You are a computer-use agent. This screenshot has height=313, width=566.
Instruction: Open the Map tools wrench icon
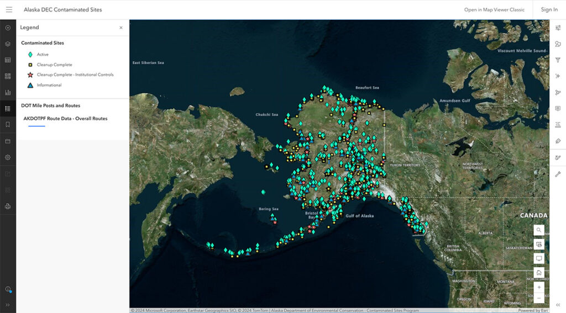(x=558, y=174)
